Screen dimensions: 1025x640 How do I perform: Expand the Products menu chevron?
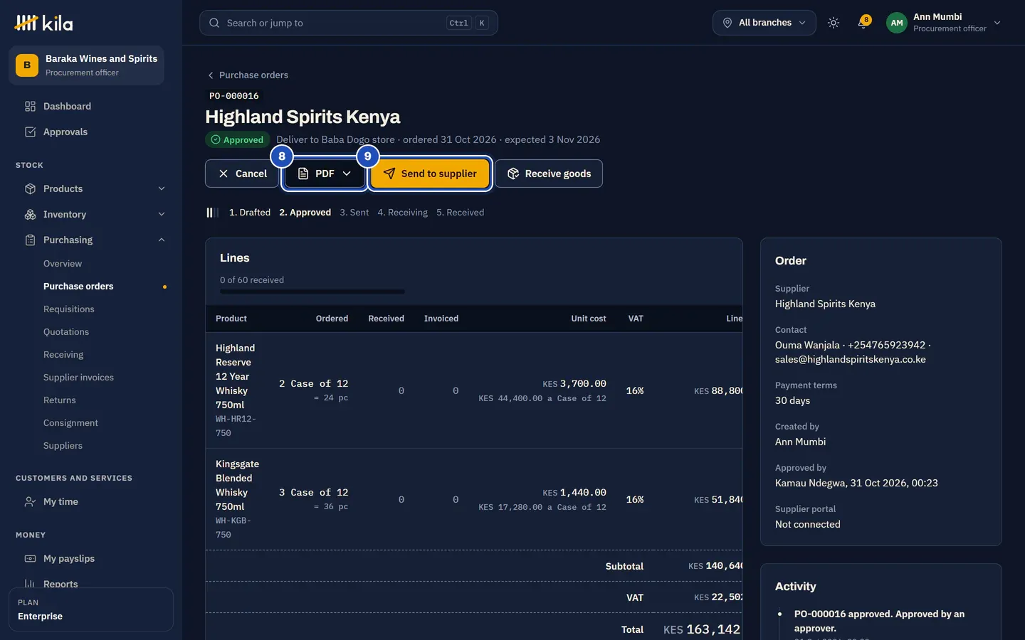pyautogui.click(x=162, y=188)
